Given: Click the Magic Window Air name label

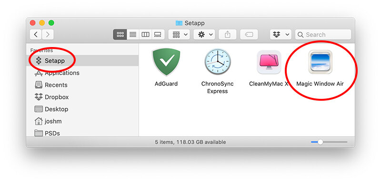Looking at the screenshot, I should click(x=320, y=84).
